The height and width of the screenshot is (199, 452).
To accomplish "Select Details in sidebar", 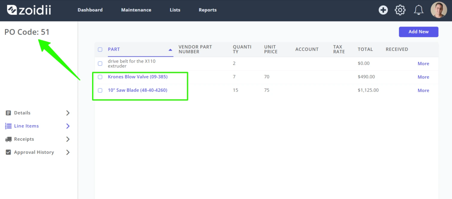I will (x=22, y=113).
